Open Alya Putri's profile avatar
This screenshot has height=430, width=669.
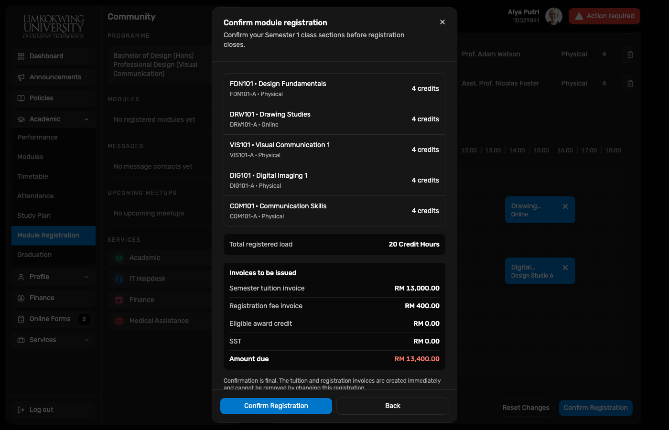(x=554, y=16)
